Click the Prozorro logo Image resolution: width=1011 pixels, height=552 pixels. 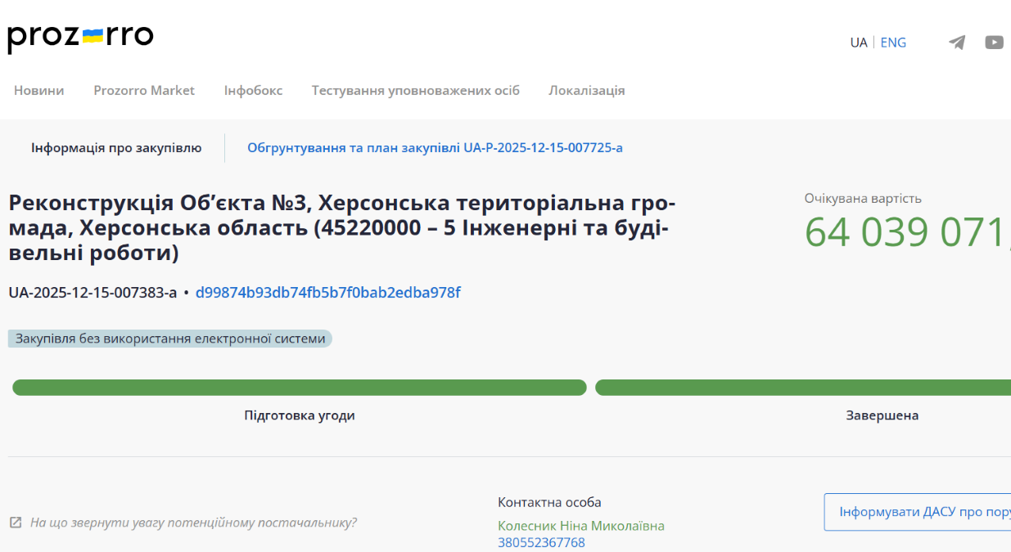(80, 38)
